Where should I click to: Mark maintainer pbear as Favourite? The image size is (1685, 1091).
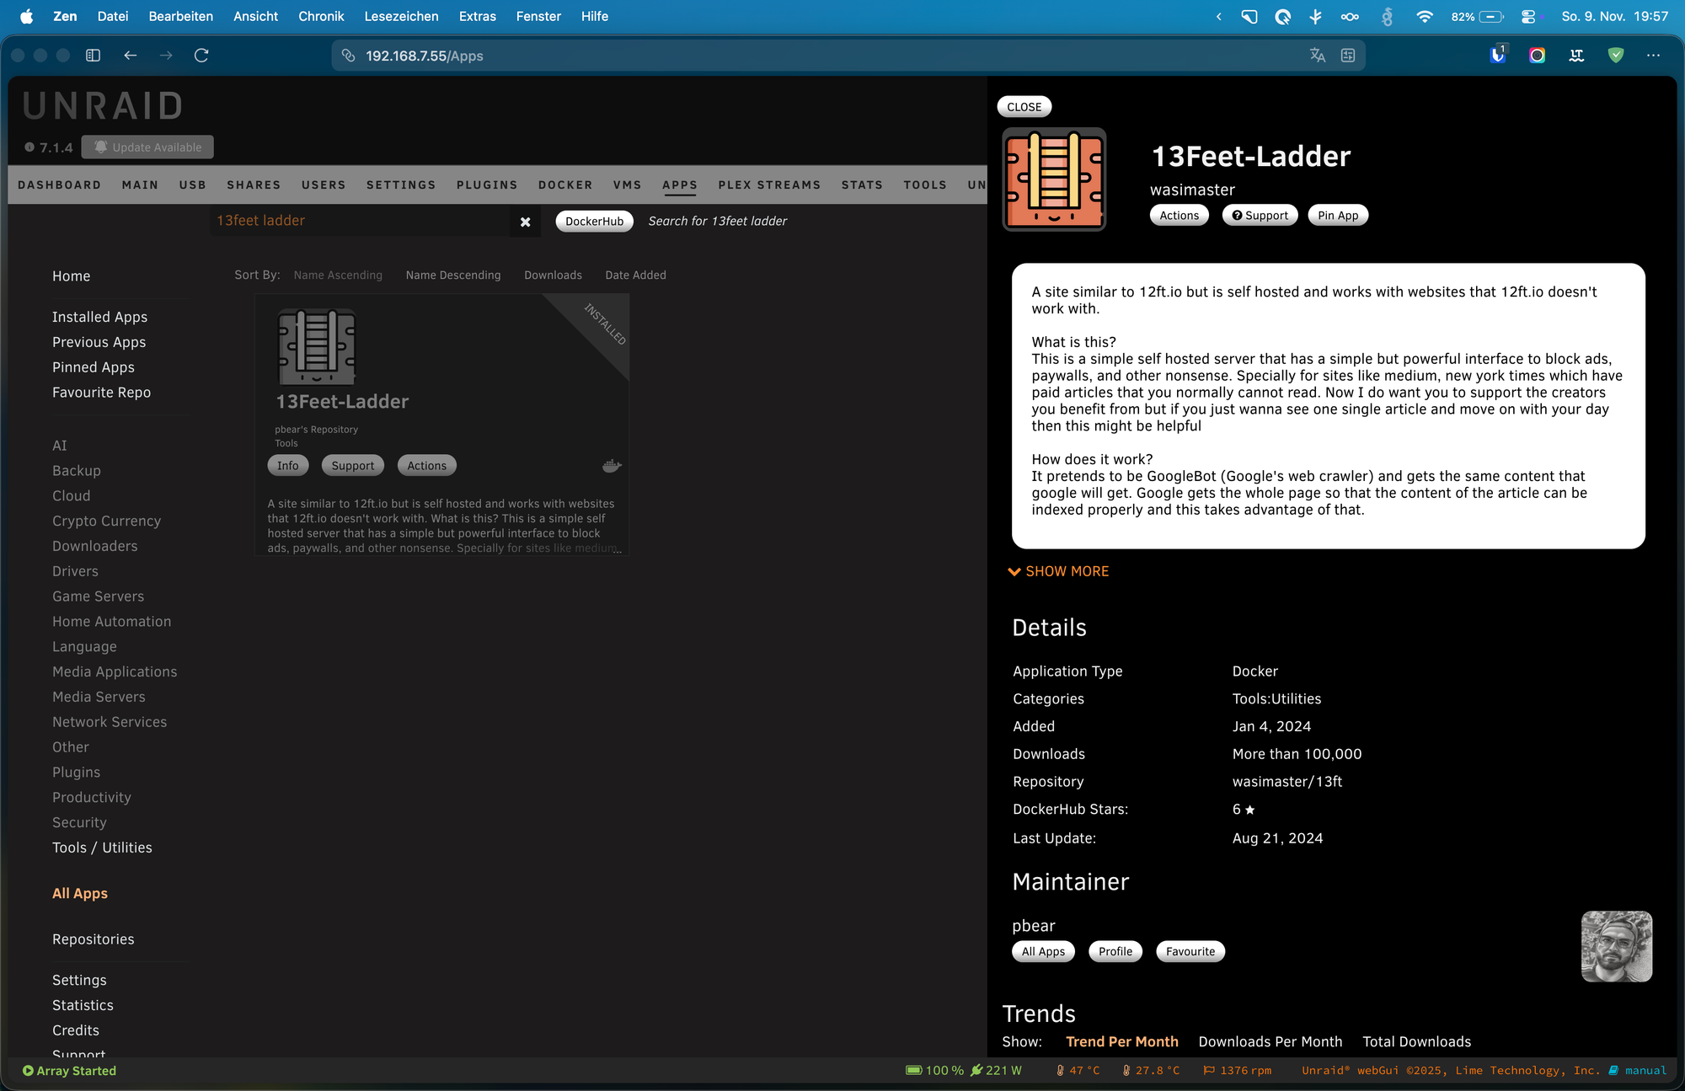coord(1190,952)
